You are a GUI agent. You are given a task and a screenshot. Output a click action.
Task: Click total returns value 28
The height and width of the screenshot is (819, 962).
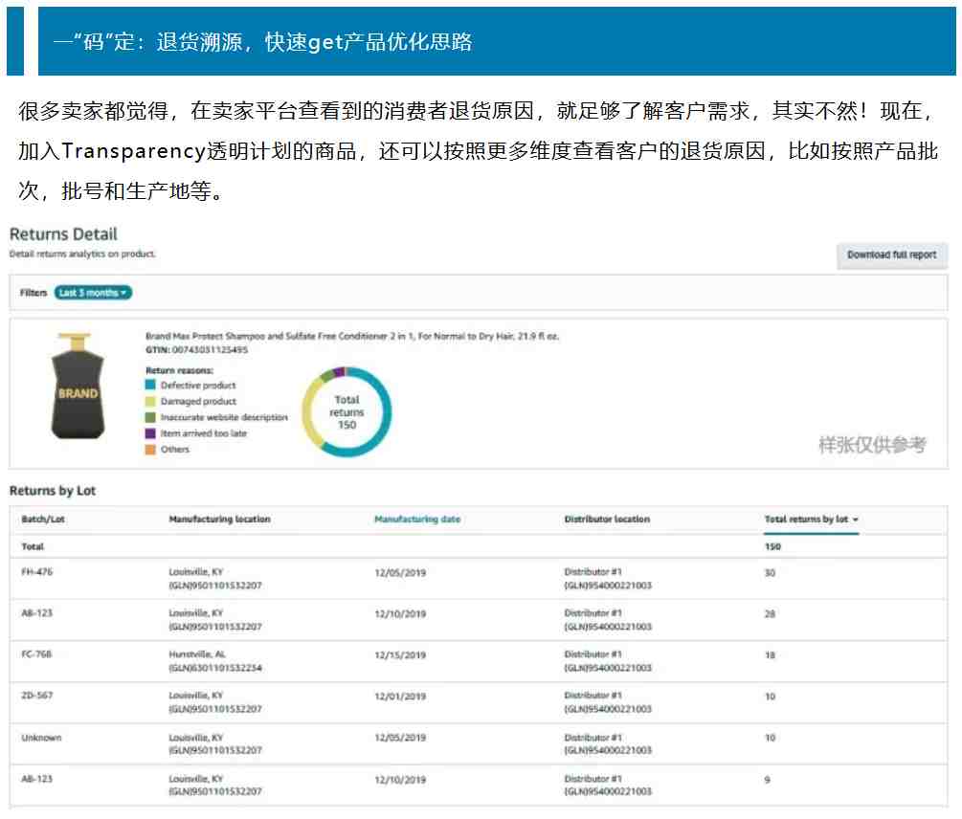770,613
